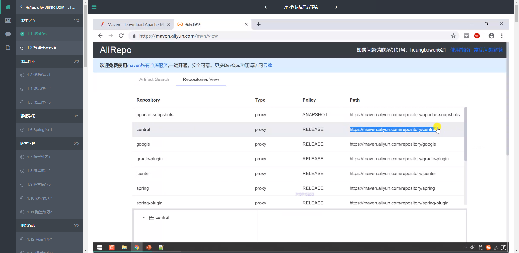This screenshot has width=519, height=253.
Task: Switch to Repositories View tab
Action: coord(201,79)
